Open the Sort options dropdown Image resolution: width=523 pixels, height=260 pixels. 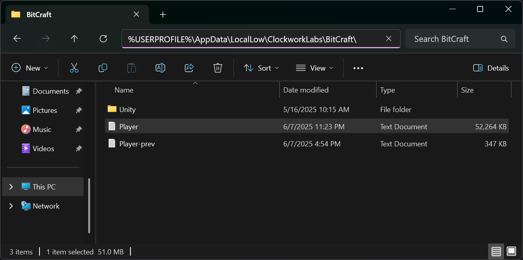(x=261, y=68)
